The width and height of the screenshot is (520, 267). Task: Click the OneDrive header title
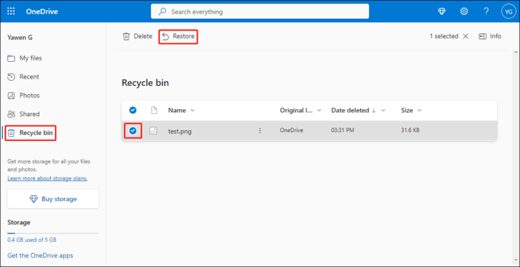(42, 12)
